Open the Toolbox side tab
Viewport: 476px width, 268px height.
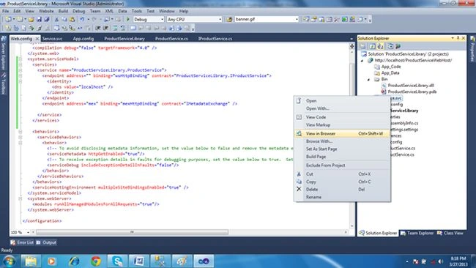pyautogui.click(x=4, y=83)
